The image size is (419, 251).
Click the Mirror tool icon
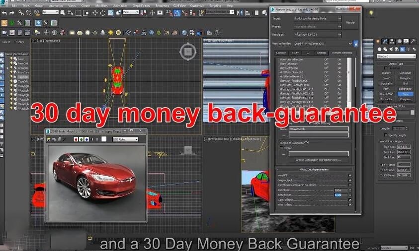[x=240, y=12]
